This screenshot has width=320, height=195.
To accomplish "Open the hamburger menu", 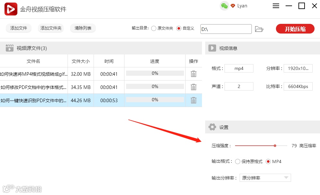I will 276,6.
